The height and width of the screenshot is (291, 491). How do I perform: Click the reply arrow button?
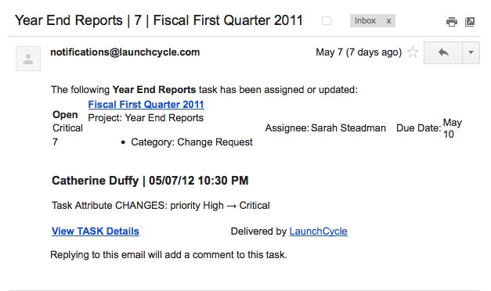[x=443, y=52]
